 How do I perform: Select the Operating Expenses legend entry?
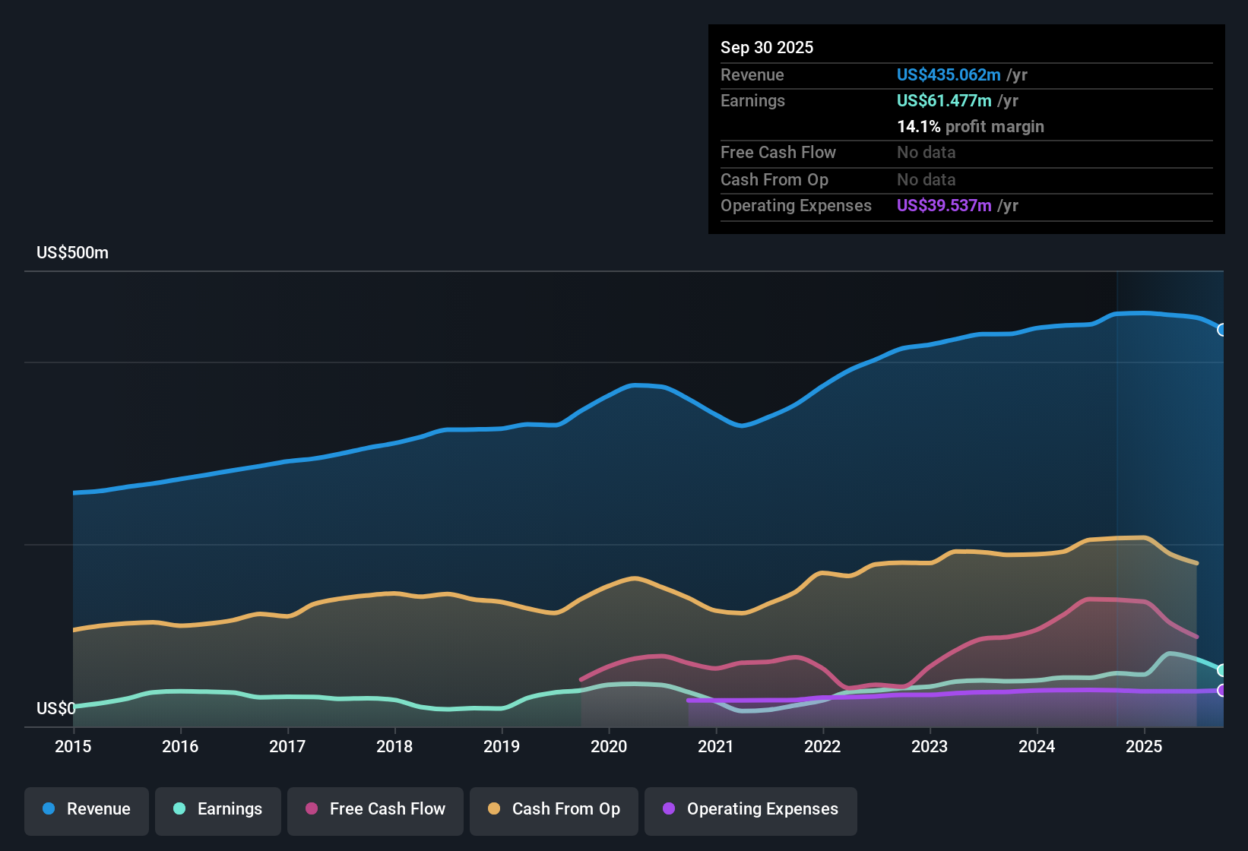(x=750, y=809)
